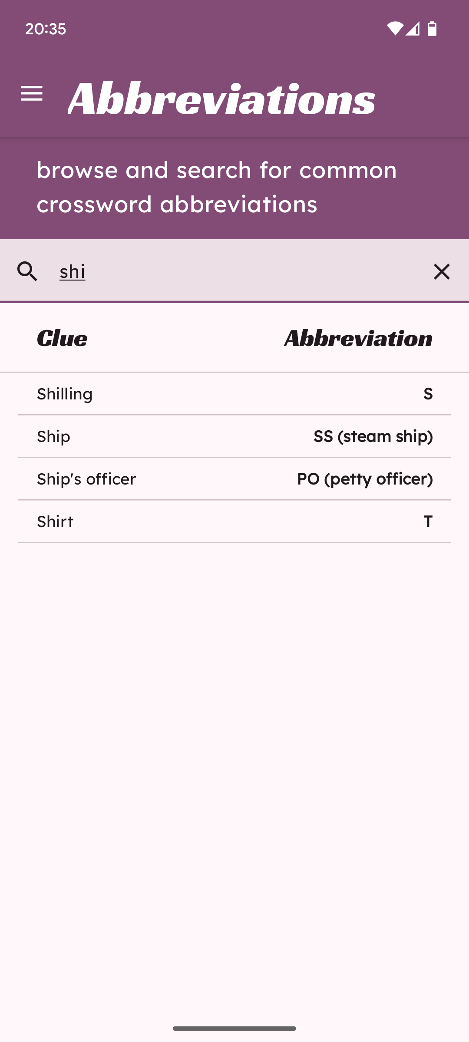
Task: Tap the Abbreviation column header
Action: coord(358,338)
